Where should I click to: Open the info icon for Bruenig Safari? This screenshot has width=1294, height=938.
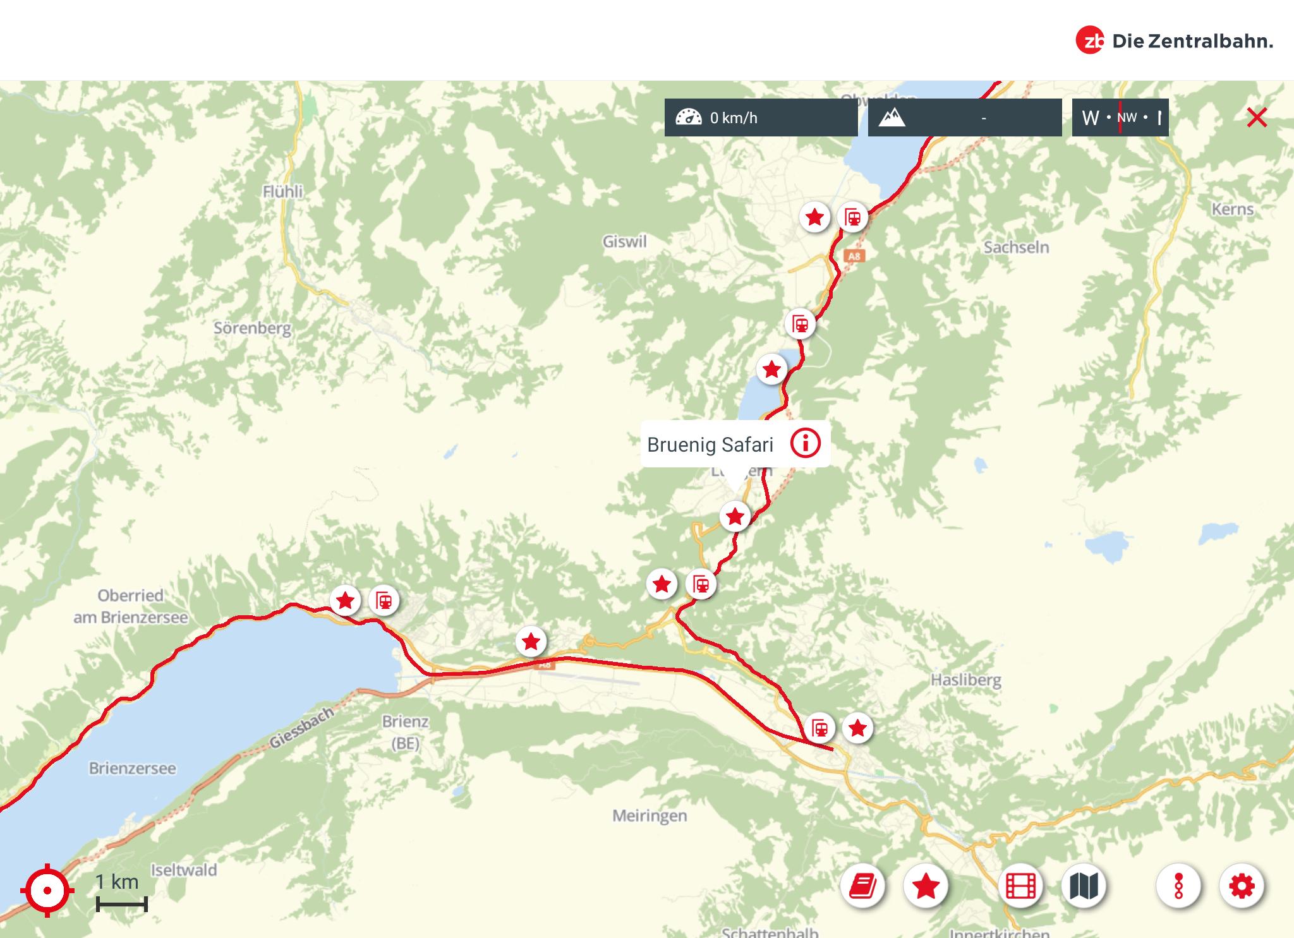805,443
